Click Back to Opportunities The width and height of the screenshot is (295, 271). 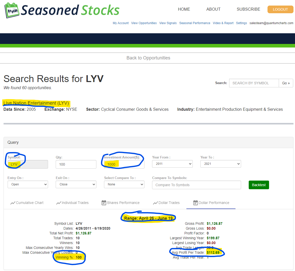[148, 58]
